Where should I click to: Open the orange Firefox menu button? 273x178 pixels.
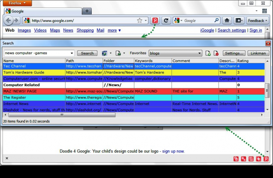[x=17, y=3]
